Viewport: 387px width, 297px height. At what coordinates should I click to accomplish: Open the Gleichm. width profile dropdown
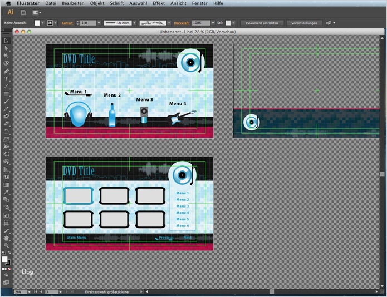tap(135, 23)
